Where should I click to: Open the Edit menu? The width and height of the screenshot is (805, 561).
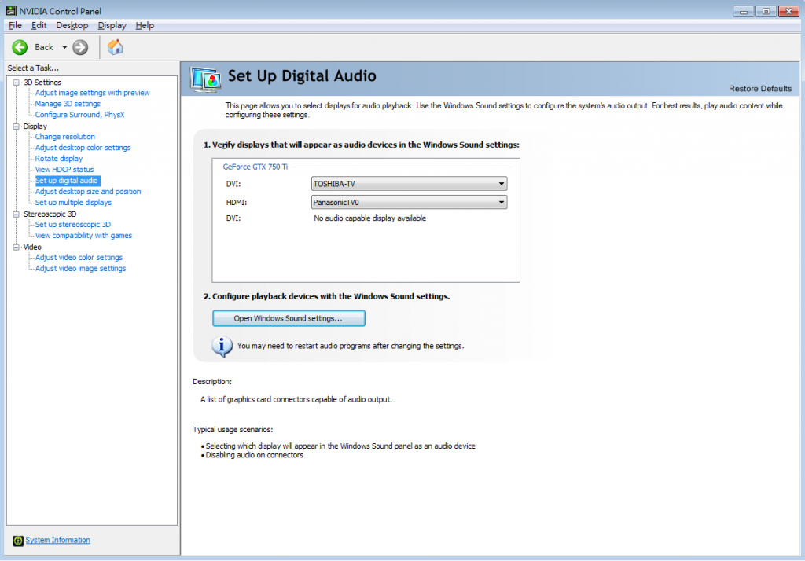coord(39,25)
